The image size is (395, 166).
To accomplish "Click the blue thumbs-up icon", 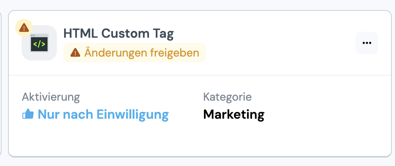I will pyautogui.click(x=28, y=115).
